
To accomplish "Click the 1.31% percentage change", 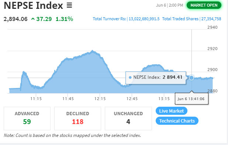I will [x=65, y=19].
